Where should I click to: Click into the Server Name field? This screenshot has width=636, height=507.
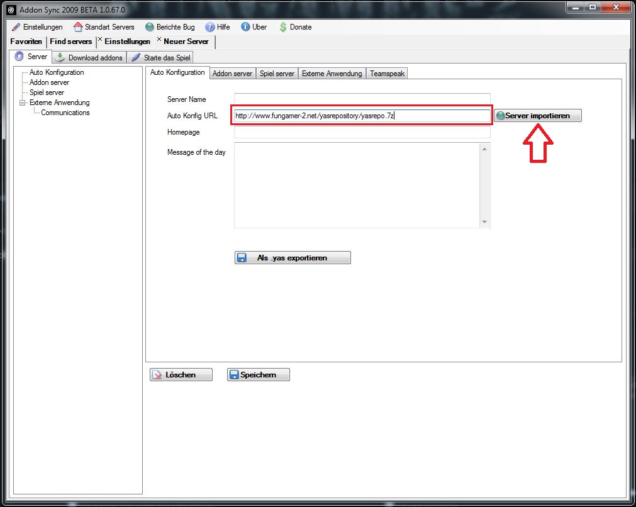pos(362,99)
